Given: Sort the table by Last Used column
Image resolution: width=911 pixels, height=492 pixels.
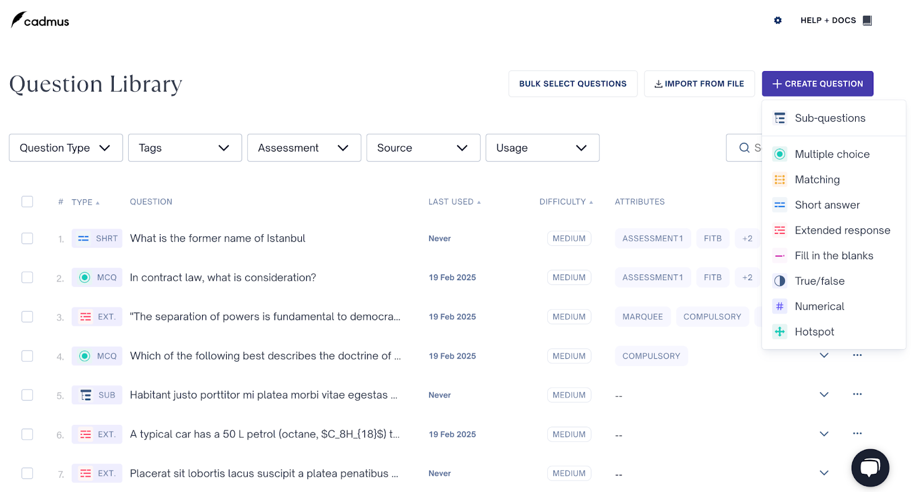Looking at the screenshot, I should click(454, 202).
